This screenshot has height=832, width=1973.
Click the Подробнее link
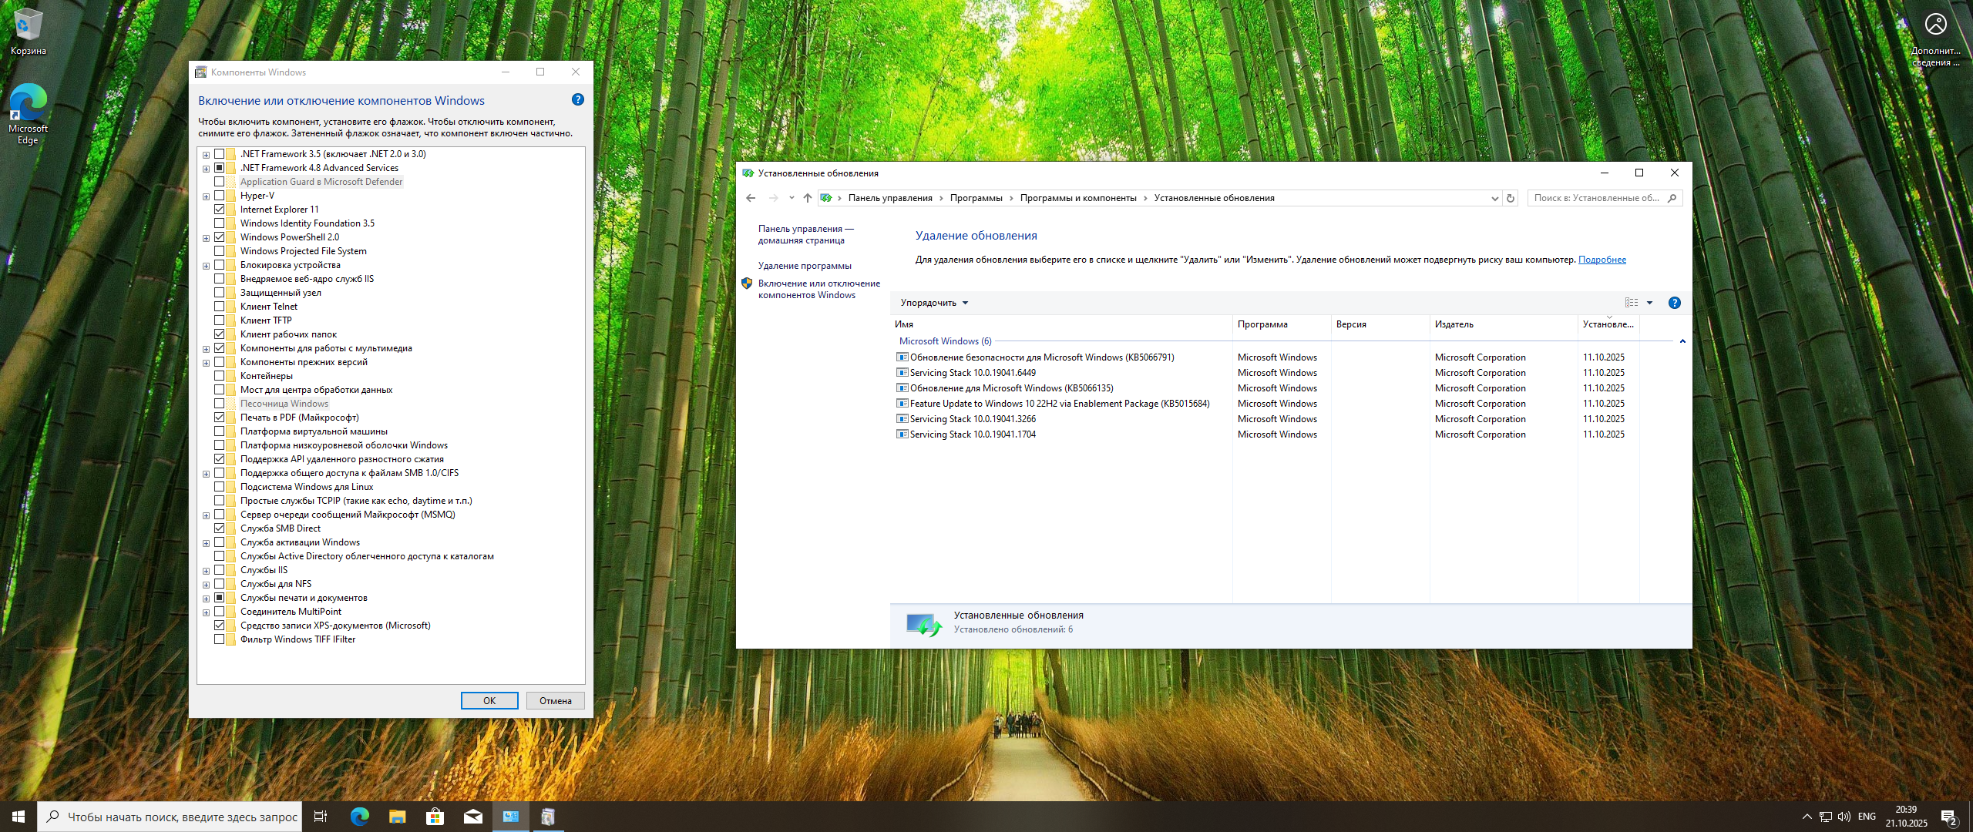click(1602, 260)
